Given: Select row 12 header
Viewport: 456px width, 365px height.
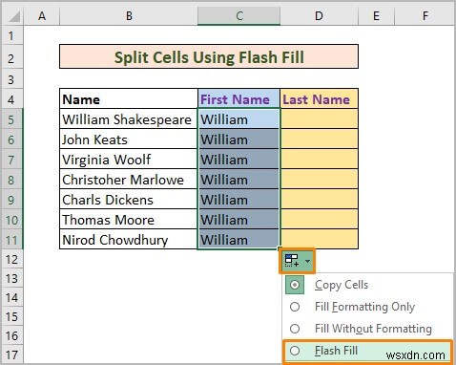Looking at the screenshot, I should (x=12, y=259).
